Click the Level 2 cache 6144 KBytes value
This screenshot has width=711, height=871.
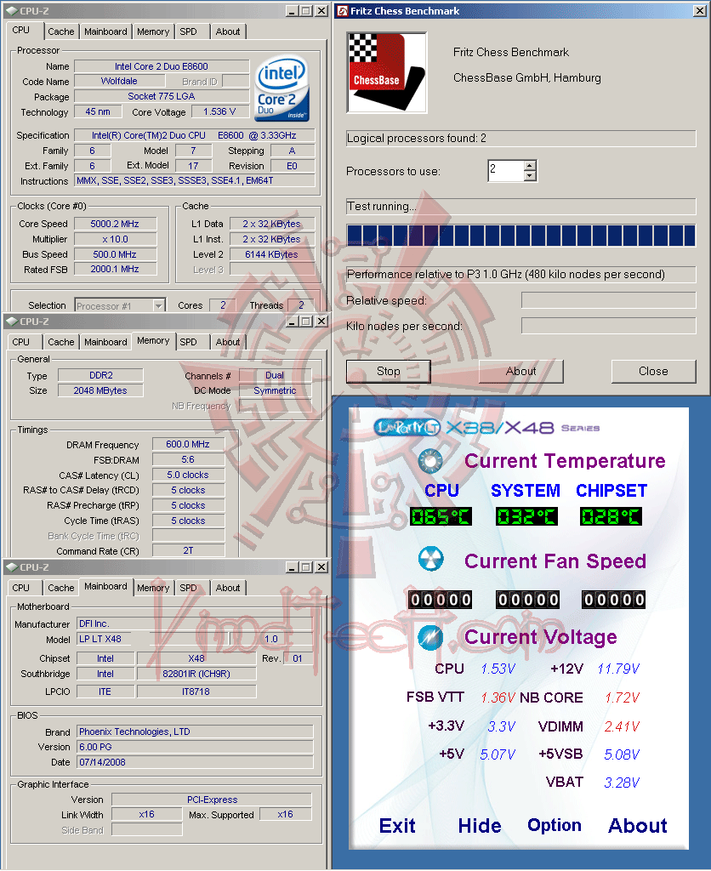(271, 254)
